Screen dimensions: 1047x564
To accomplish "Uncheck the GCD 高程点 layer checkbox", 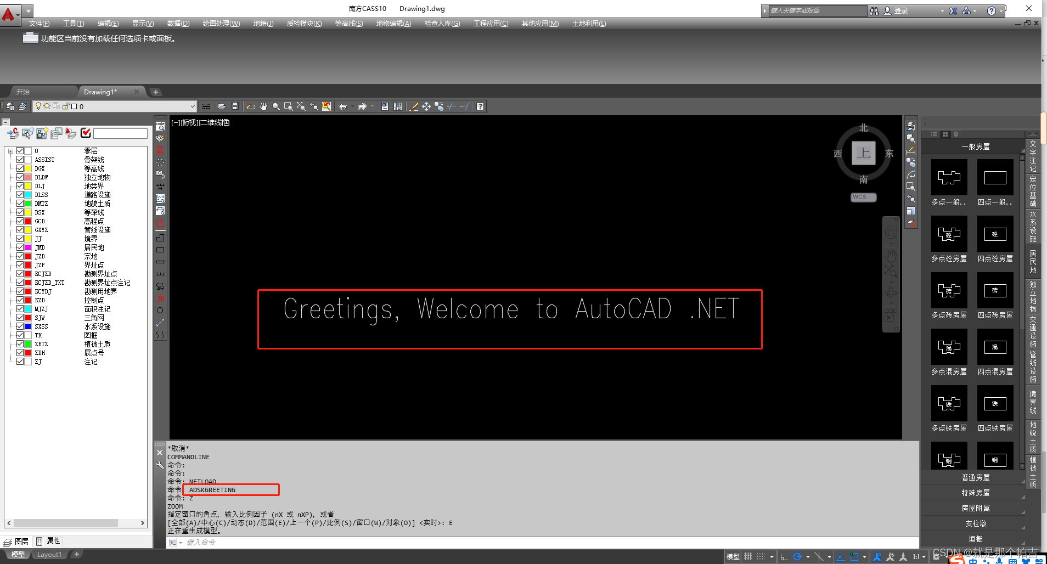I will [x=20, y=221].
